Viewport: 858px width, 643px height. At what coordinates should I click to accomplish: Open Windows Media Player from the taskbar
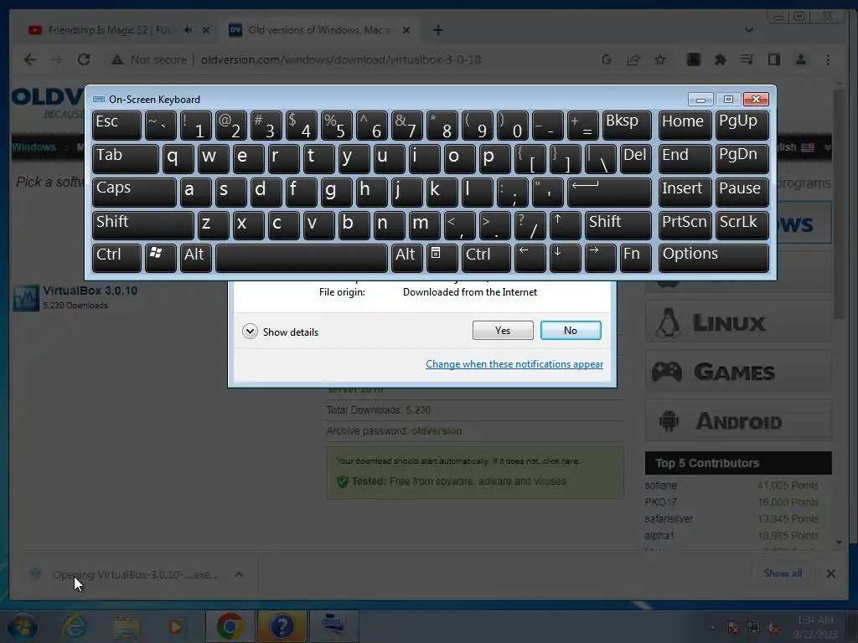point(176,626)
